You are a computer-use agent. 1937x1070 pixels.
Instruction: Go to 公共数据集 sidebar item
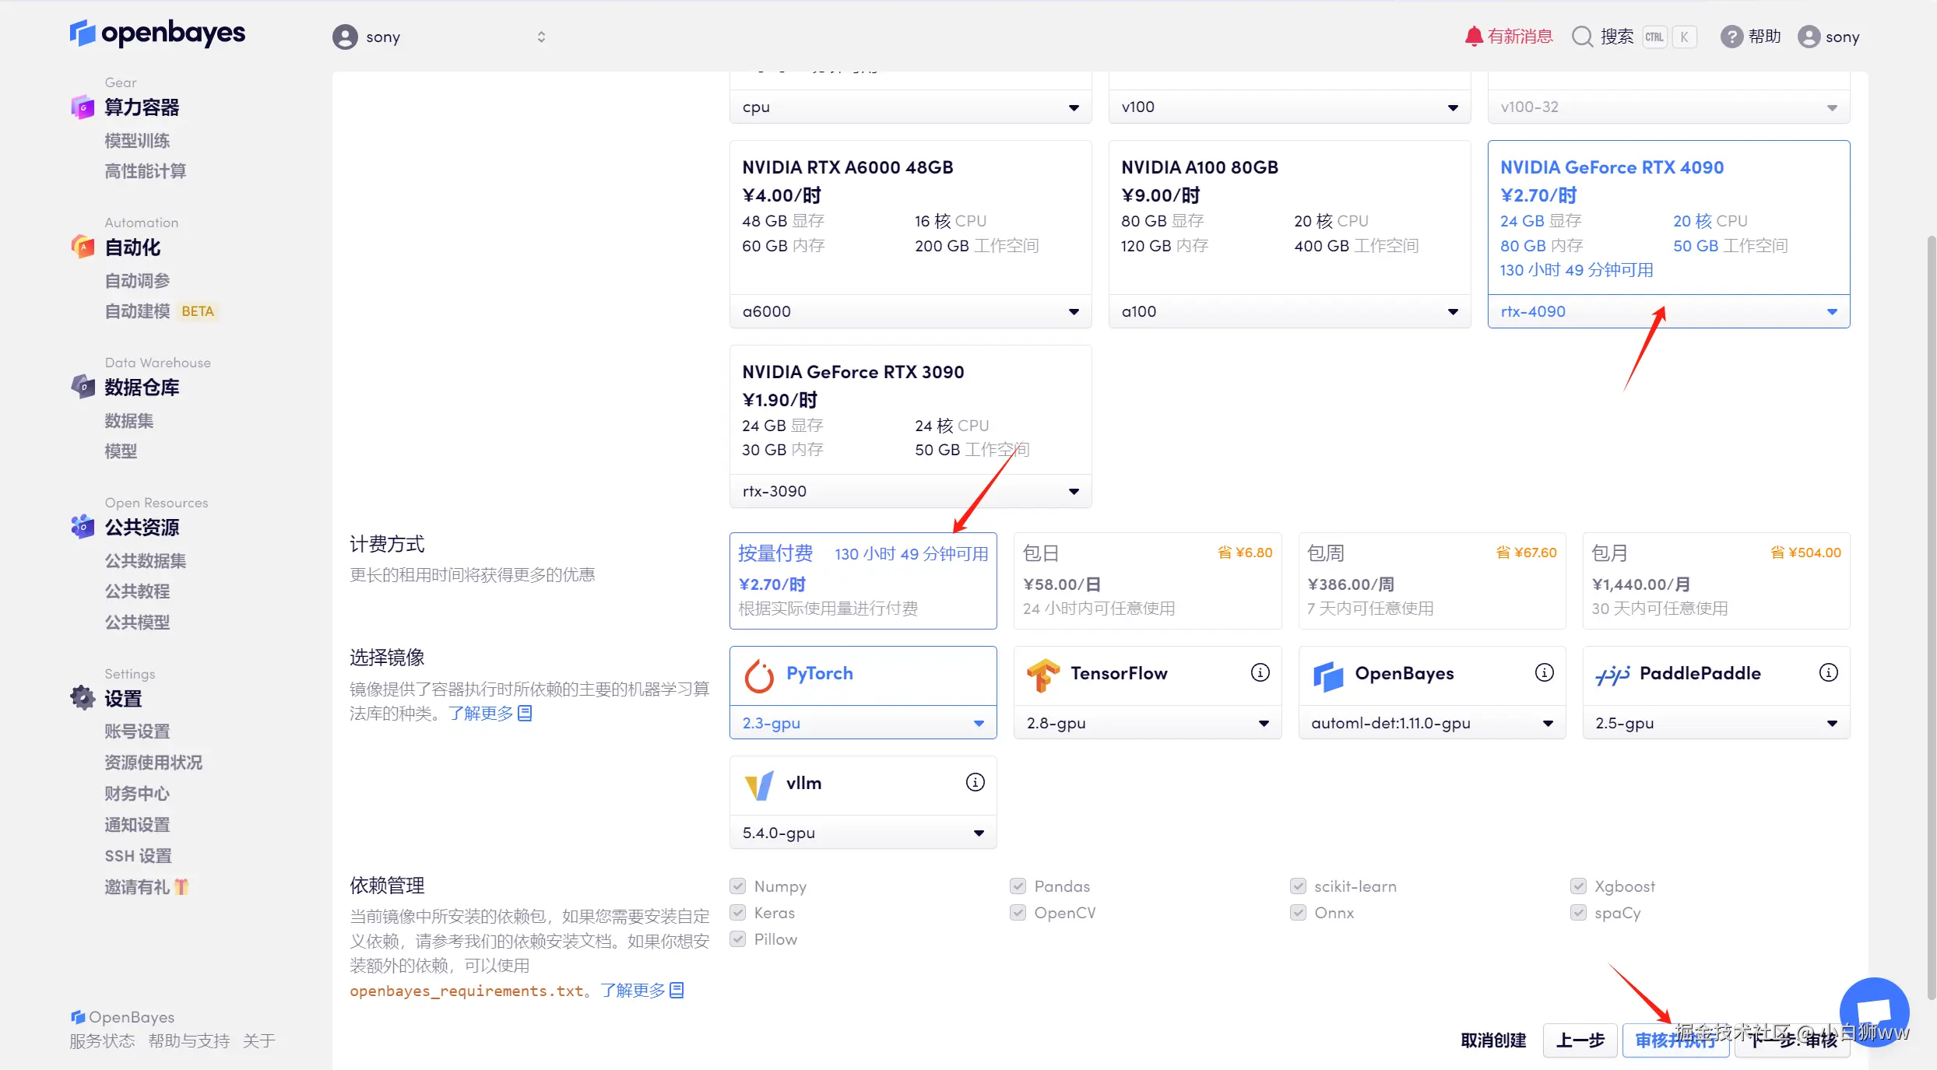pyautogui.click(x=146, y=561)
